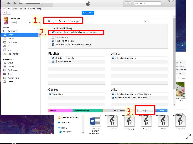Select the Bring_it_up audio file
Viewport: 193px width, 144px height.
click(129, 122)
